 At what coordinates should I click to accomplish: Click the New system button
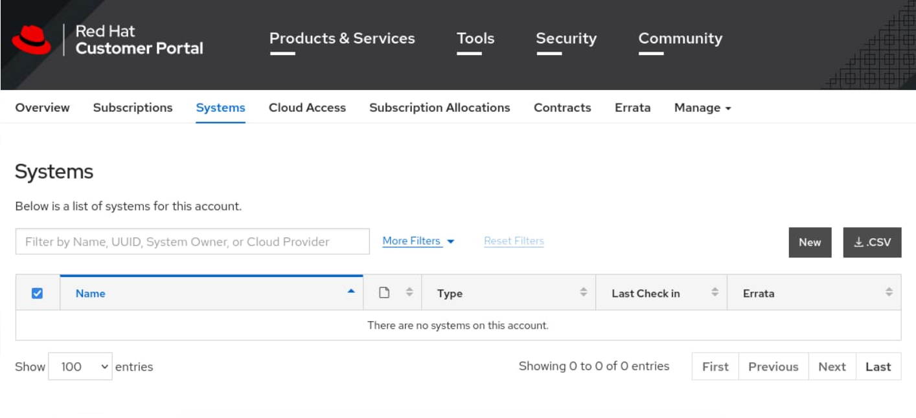[x=810, y=242]
